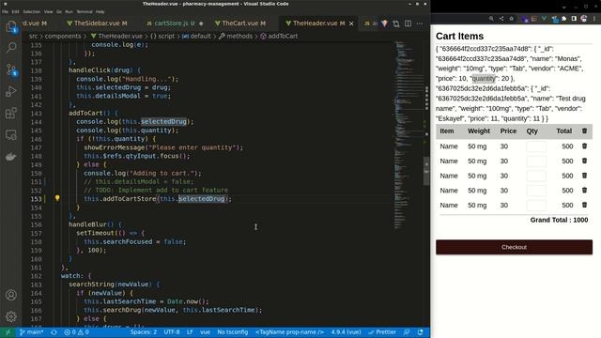The height and width of the screenshot is (338, 601).
Task: Change the UTF-8 encoding selector
Action: pos(172,332)
